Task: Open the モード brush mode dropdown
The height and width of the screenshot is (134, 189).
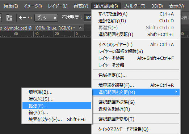Action: coord(46,18)
